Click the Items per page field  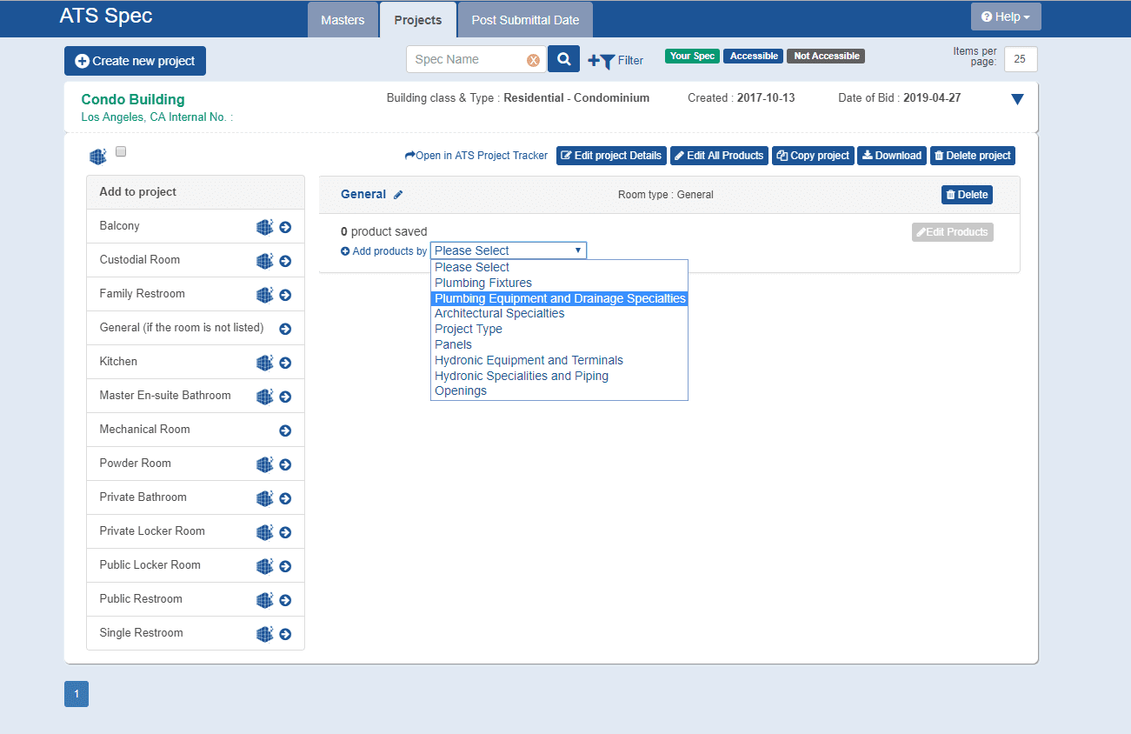(x=1021, y=59)
